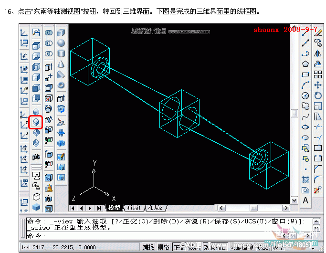Image resolution: width=326 pixels, height=253 pixels.
Task: Switch to the 布局2 layout tab
Action: (155, 208)
